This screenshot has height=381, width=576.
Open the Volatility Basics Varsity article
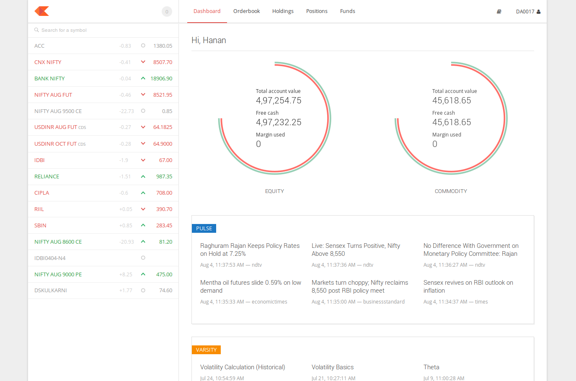click(x=333, y=367)
